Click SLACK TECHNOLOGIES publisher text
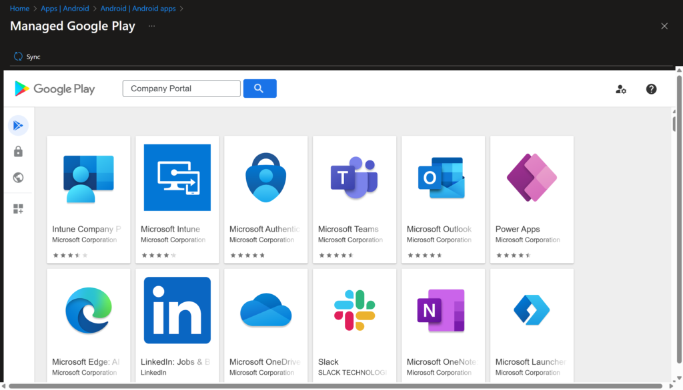The image size is (683, 390). pyautogui.click(x=352, y=373)
